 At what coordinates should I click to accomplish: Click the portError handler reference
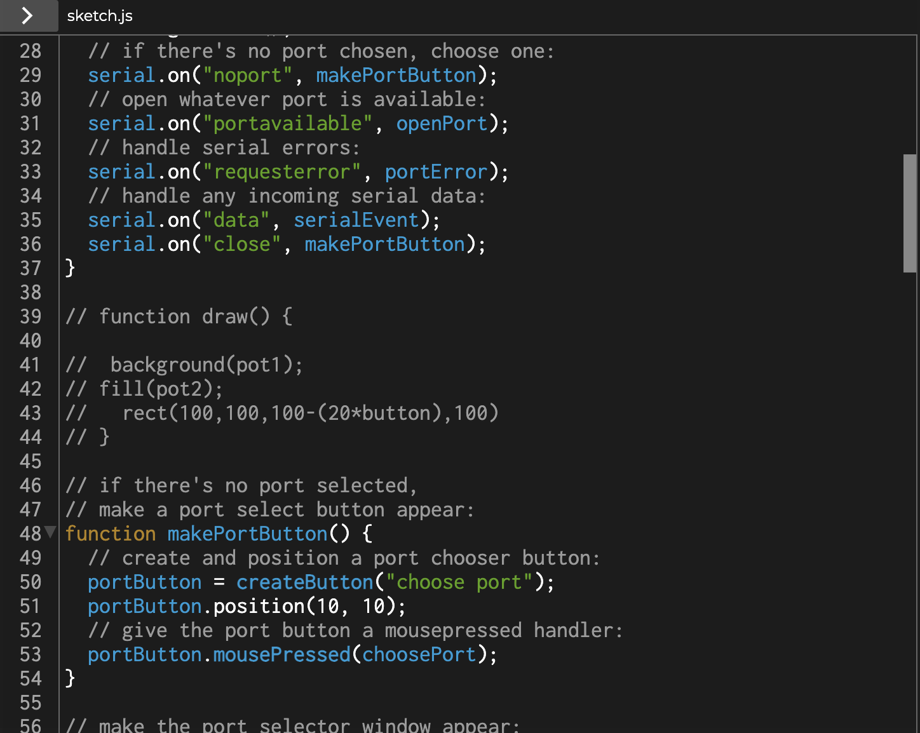tap(435, 171)
